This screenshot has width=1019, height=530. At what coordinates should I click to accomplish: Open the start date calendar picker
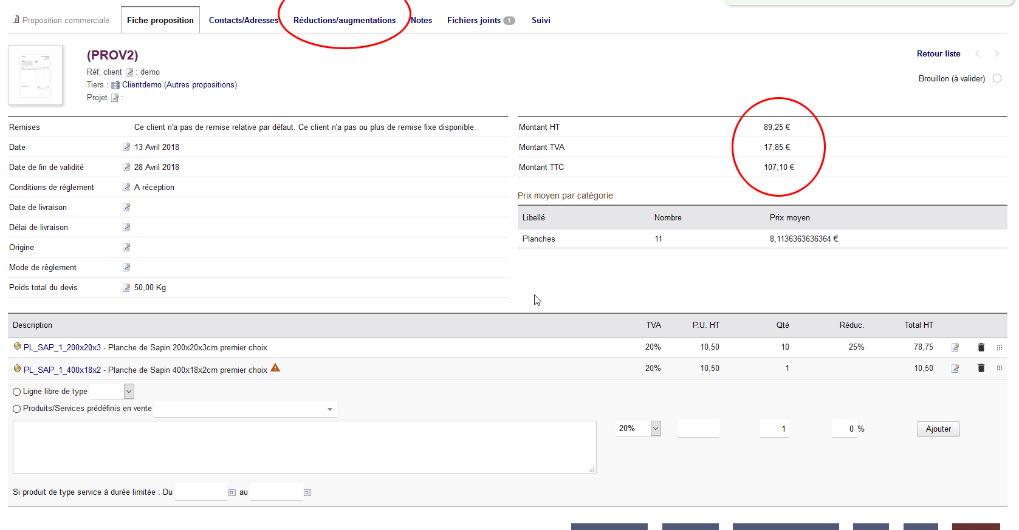pos(232,492)
